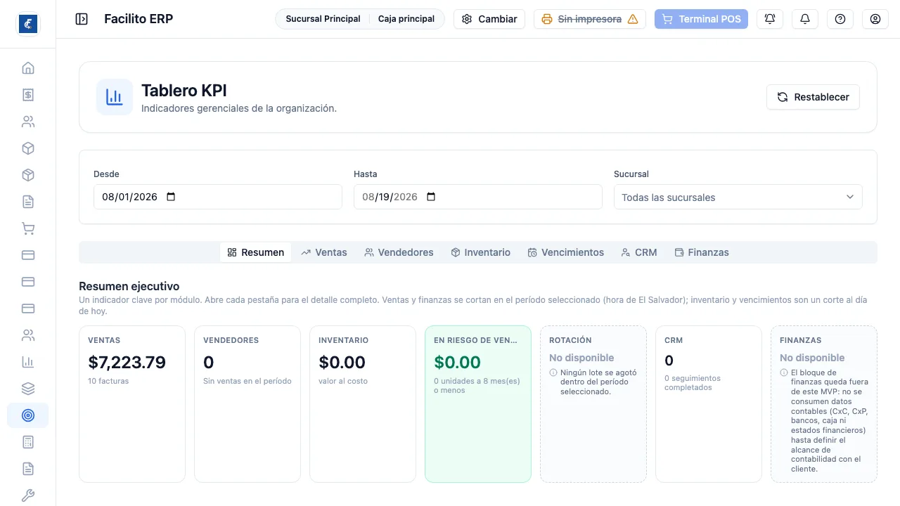
Task: Open the plain bell notifications icon
Action: (805, 19)
